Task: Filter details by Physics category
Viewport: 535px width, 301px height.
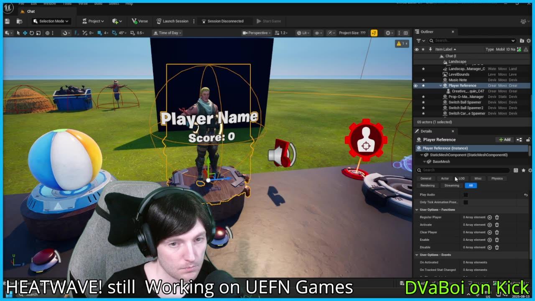Action: (x=497, y=179)
